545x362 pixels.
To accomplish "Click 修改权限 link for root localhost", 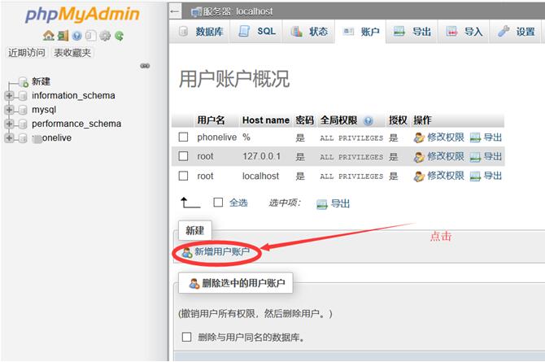I will click(446, 176).
